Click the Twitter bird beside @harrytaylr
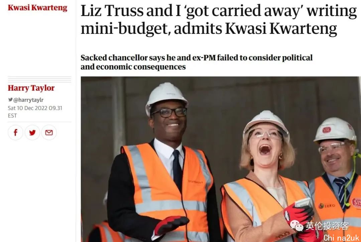The image size is (361, 242). [x=10, y=99]
